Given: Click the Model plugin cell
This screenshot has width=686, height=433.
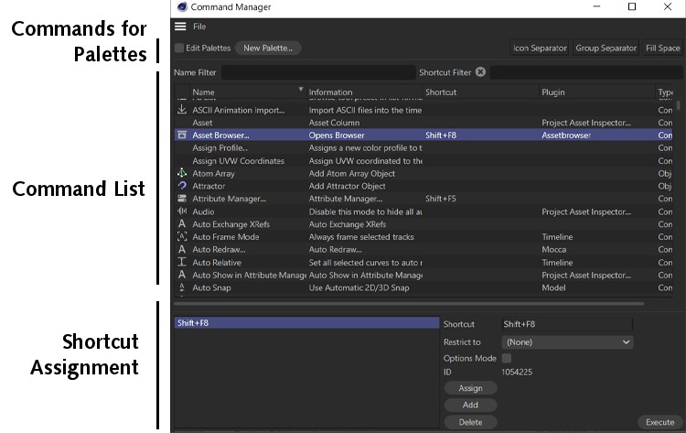Looking at the screenshot, I should click(x=553, y=287).
